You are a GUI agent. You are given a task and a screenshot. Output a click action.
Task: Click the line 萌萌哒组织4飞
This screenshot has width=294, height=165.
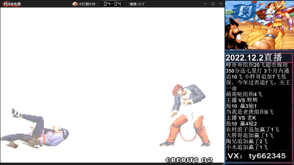[x=244, y=94]
